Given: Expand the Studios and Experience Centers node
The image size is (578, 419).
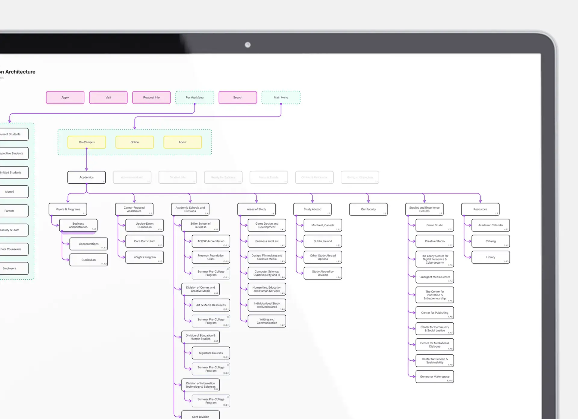Looking at the screenshot, I should click(424, 209).
